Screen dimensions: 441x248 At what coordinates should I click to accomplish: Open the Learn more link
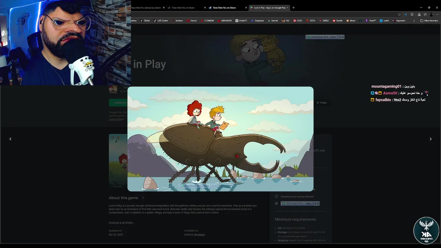click(115, 120)
